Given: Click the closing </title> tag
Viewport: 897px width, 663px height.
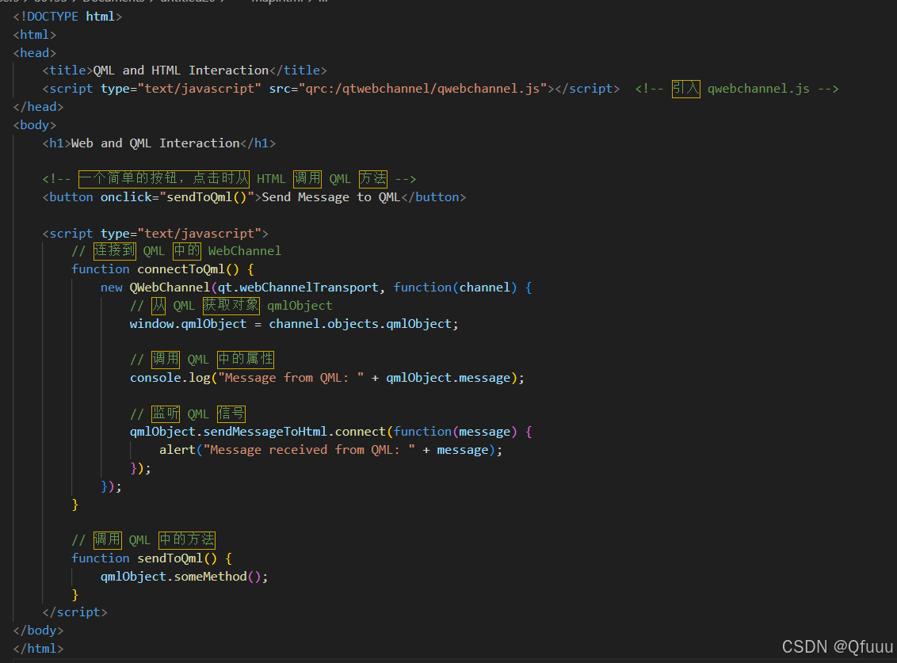Looking at the screenshot, I should 298,70.
